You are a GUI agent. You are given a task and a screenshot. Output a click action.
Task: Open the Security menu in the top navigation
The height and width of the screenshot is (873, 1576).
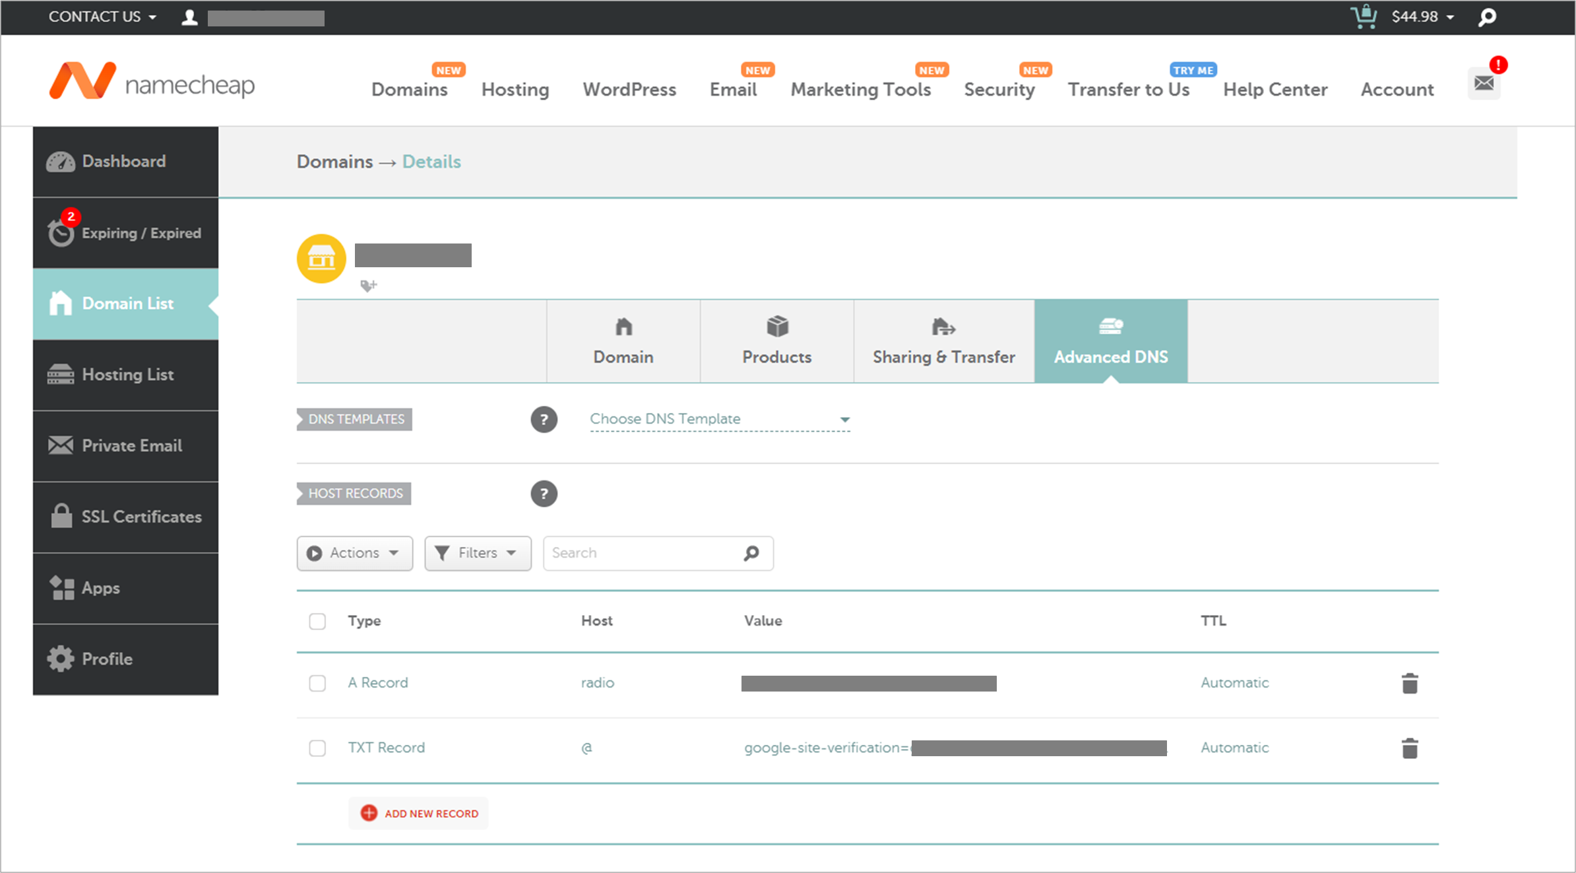(x=999, y=90)
